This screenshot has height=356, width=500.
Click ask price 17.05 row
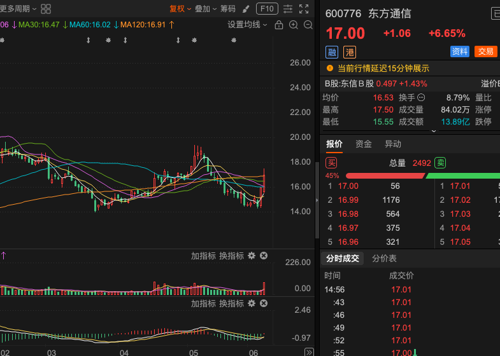[x=468, y=242]
